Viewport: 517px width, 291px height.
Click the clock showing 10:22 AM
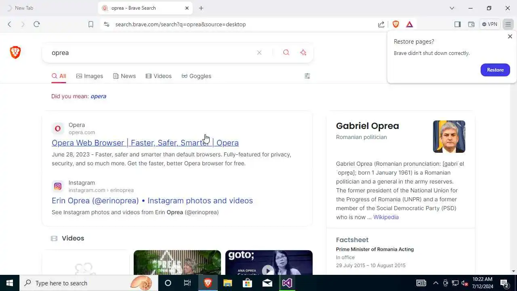pos(482,283)
